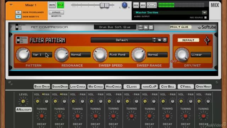Screen dimensions: 227x128
Task: Click the DEFAULT tape label
Action: point(188,40)
